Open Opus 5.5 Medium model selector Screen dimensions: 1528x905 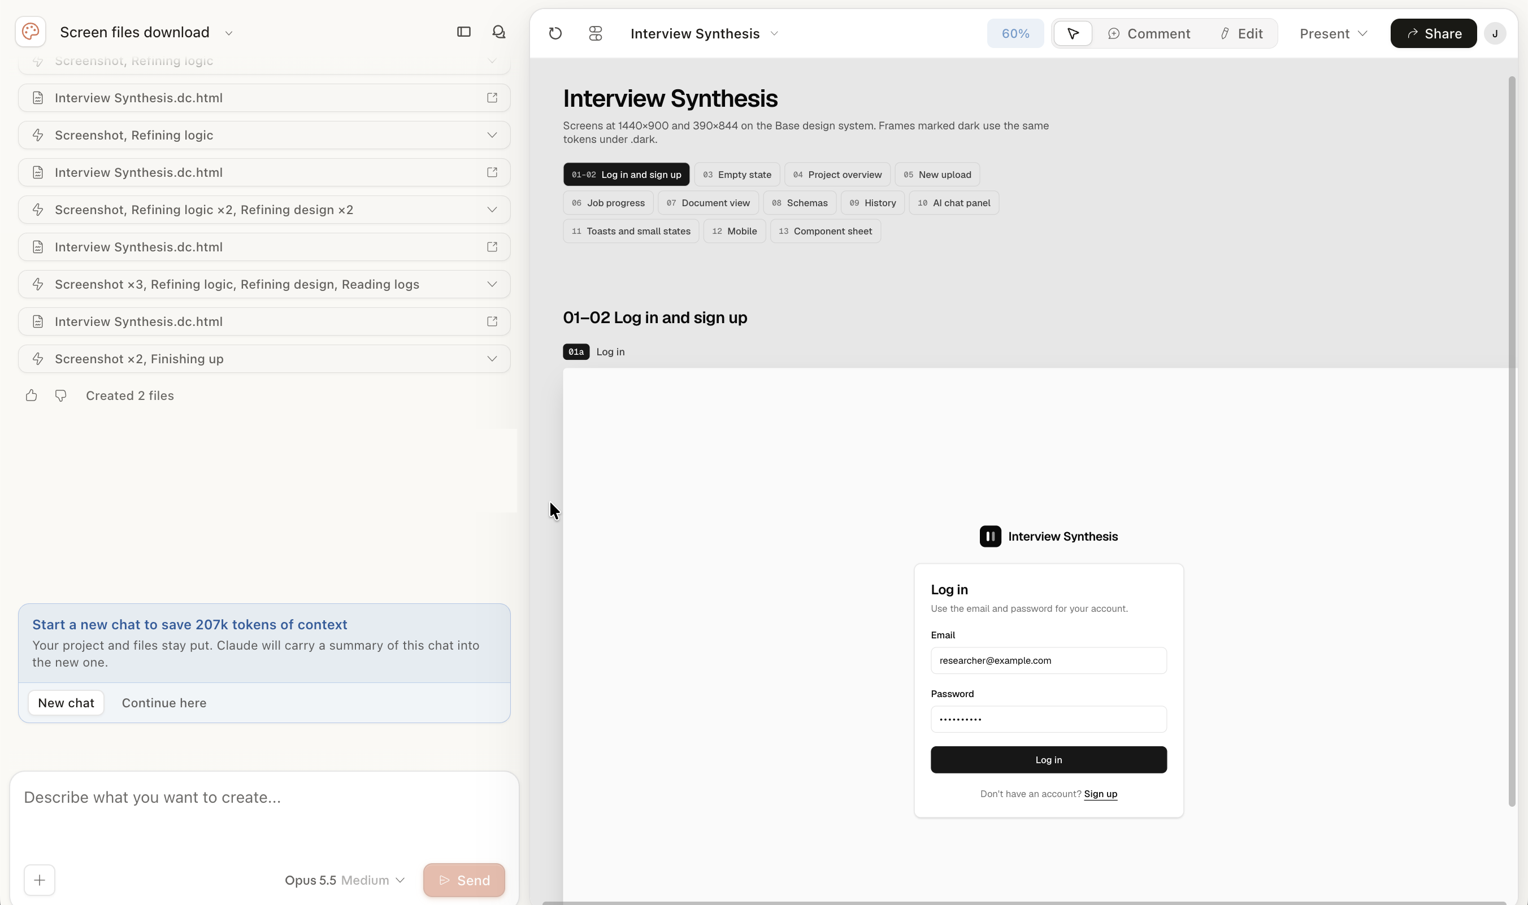[x=345, y=880]
